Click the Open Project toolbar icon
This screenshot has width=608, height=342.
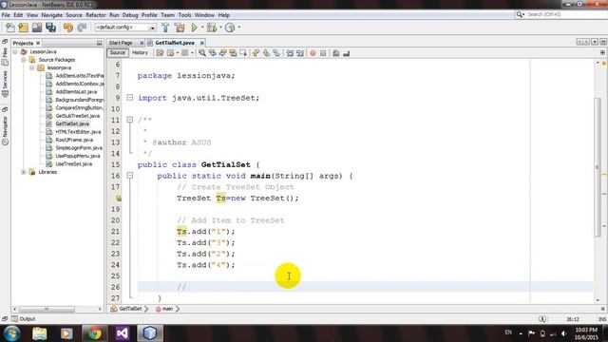pos(37,28)
